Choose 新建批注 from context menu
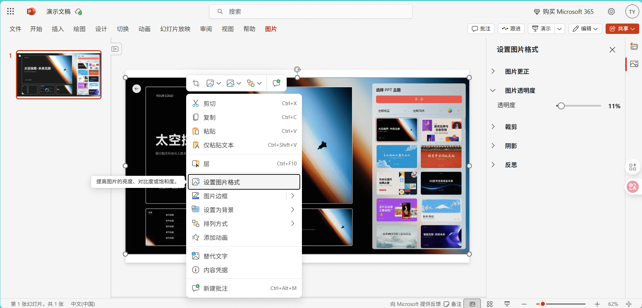This screenshot has width=642, height=308. coord(244,288)
